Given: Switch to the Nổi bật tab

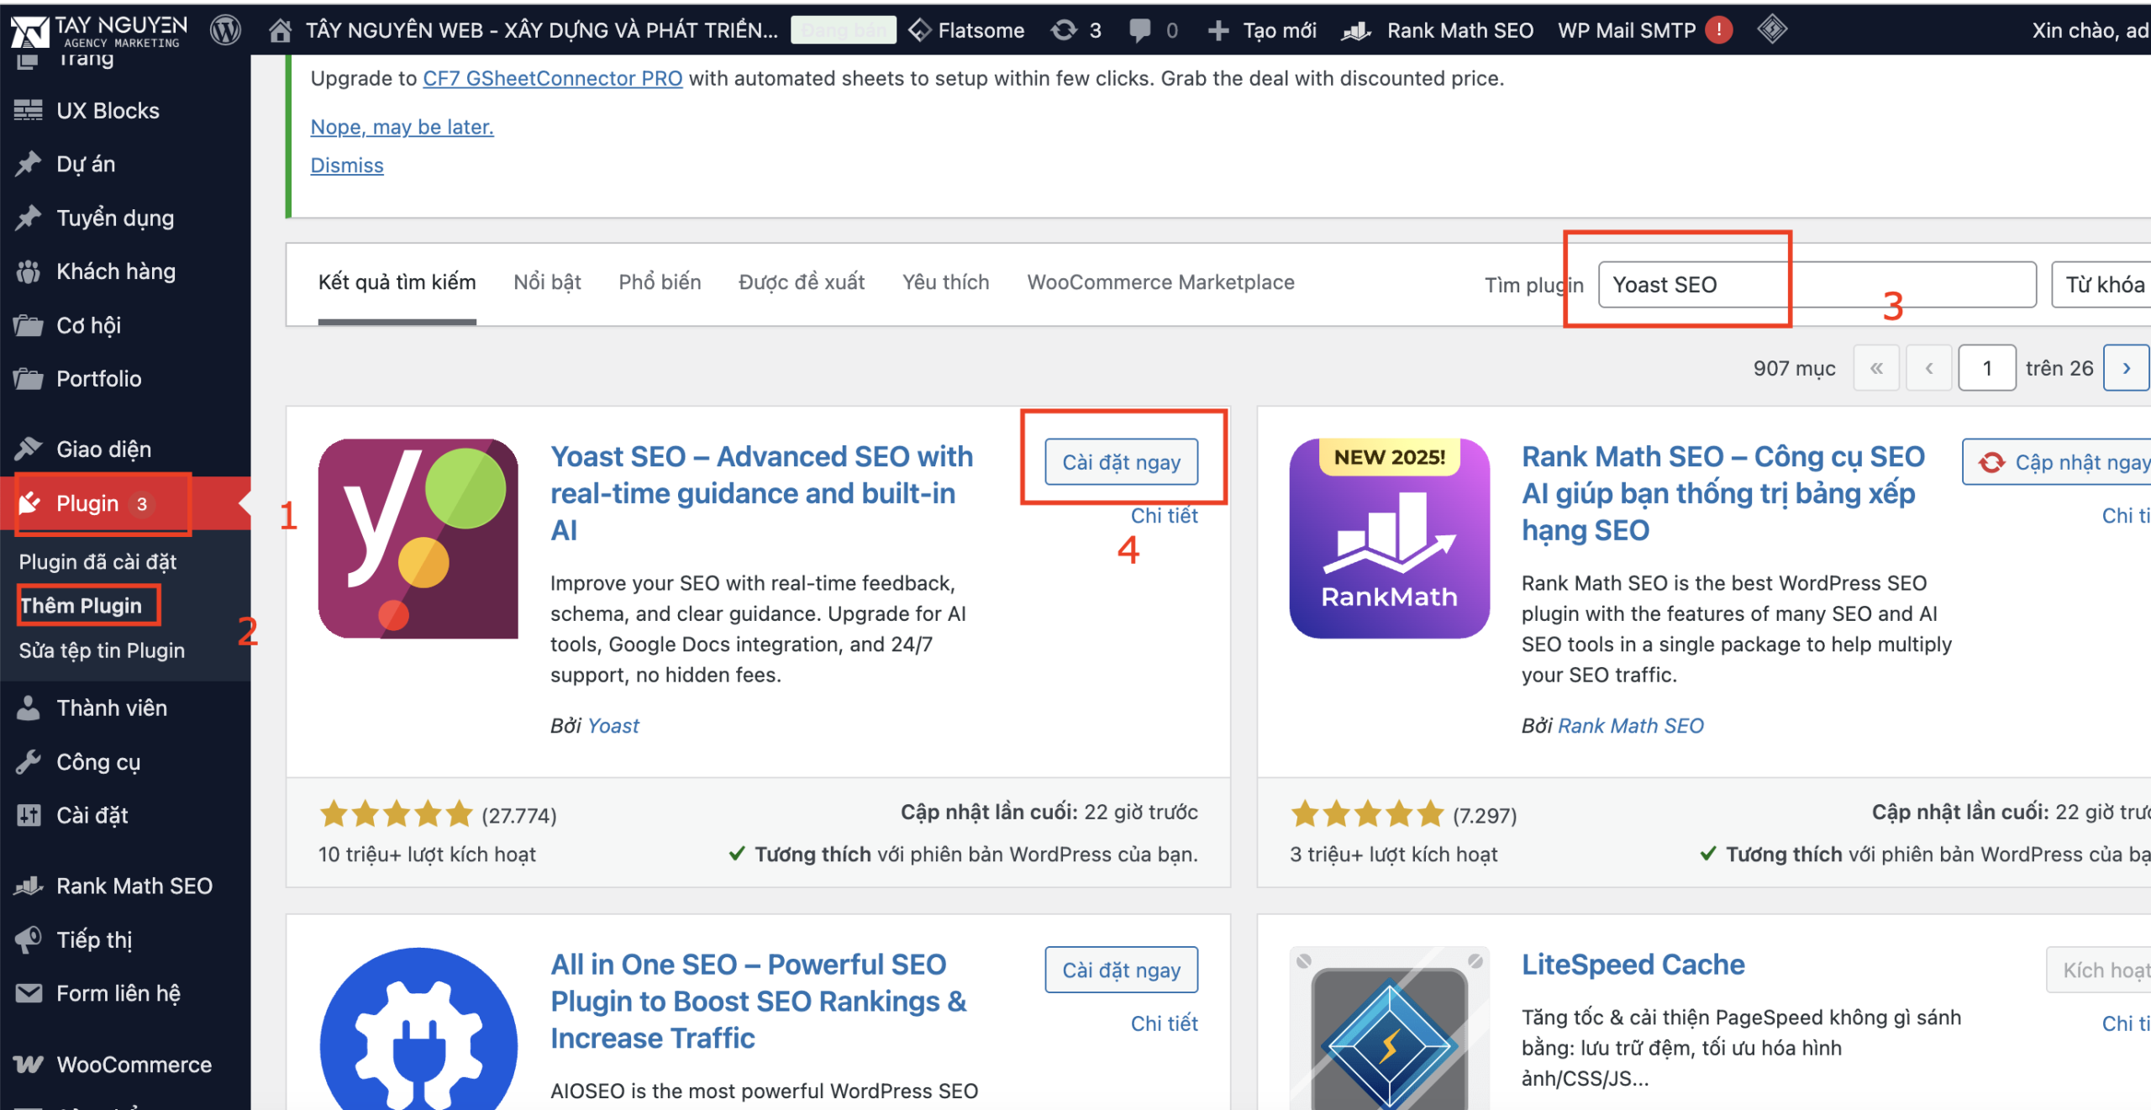Looking at the screenshot, I should click(547, 282).
